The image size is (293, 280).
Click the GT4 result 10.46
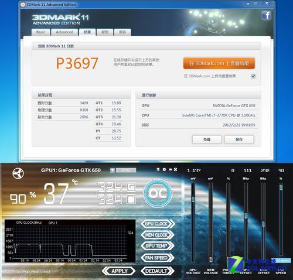click(x=116, y=124)
